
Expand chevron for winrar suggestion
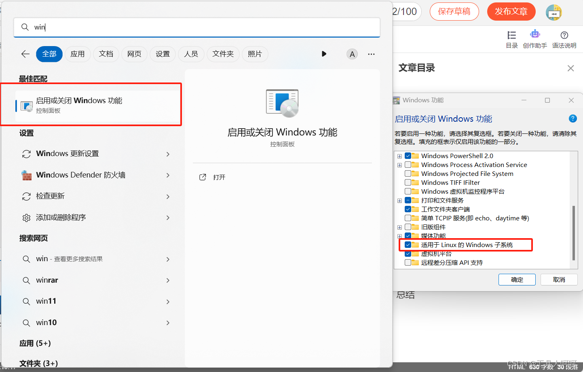(x=168, y=280)
